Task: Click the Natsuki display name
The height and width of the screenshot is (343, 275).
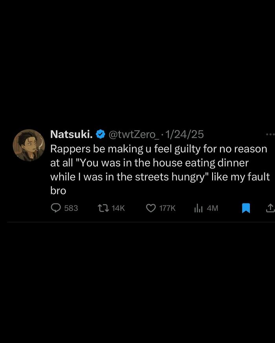Action: pos(71,134)
